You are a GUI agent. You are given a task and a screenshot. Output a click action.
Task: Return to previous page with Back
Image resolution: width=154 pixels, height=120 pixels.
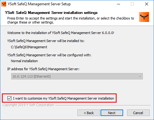(x=89, y=113)
